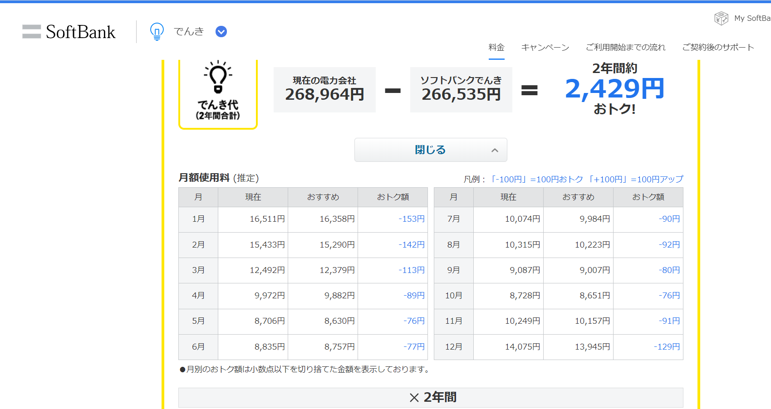Click the -153円 savings cell
The width and height of the screenshot is (771, 409).
[x=393, y=219]
